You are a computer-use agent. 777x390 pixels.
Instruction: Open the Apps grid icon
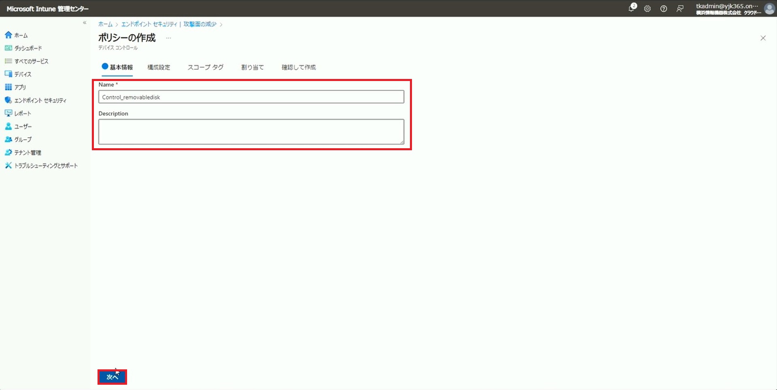click(8, 87)
